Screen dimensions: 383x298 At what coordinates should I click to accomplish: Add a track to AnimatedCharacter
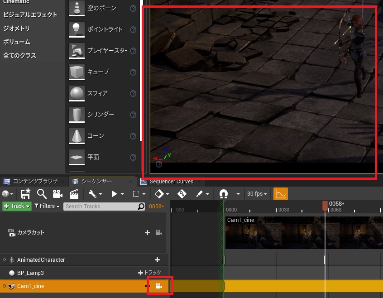click(157, 260)
